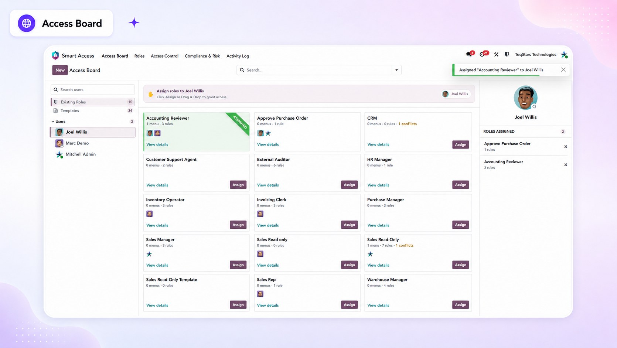Click the star avatar on Sales Read-Only card
The image size is (617, 348).
370,254
